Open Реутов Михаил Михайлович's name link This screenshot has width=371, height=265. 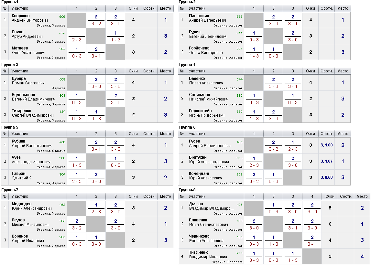(30, 222)
